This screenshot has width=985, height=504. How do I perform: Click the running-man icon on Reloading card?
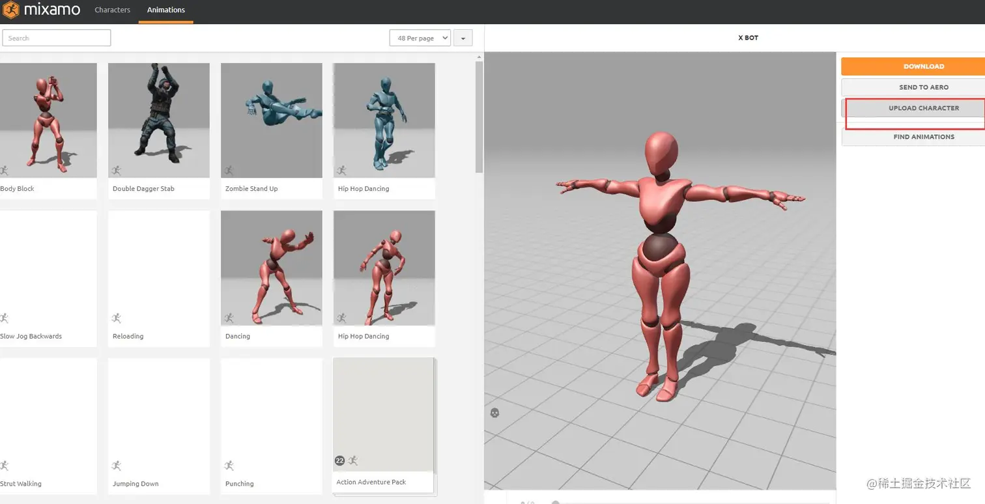pyautogui.click(x=117, y=318)
